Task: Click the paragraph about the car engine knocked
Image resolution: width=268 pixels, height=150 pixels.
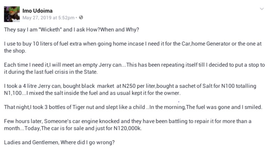Action: (128, 125)
